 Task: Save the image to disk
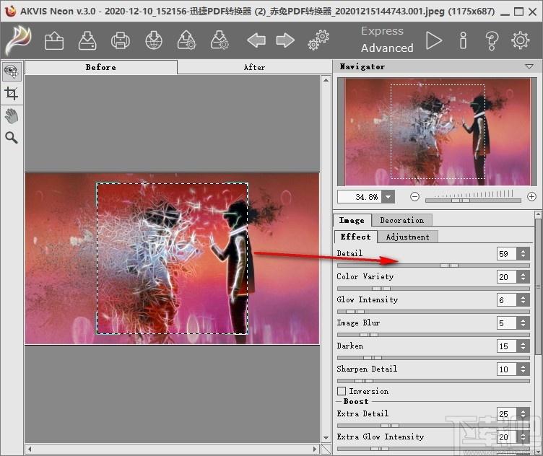point(87,40)
